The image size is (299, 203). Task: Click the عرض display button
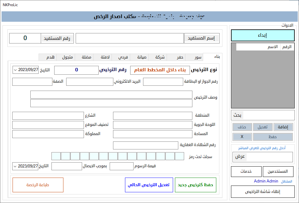[240, 157]
